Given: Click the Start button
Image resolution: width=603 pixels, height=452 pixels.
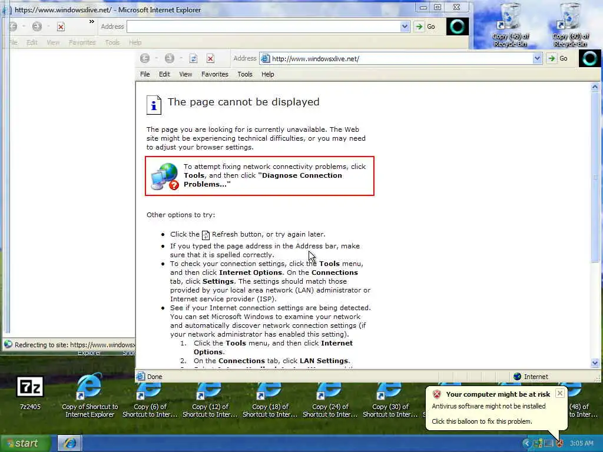Looking at the screenshot, I should pyautogui.click(x=25, y=444).
